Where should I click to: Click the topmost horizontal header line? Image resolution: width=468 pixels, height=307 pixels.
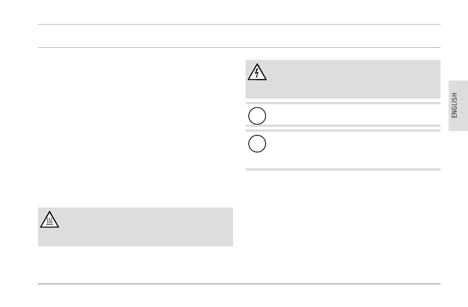click(239, 25)
